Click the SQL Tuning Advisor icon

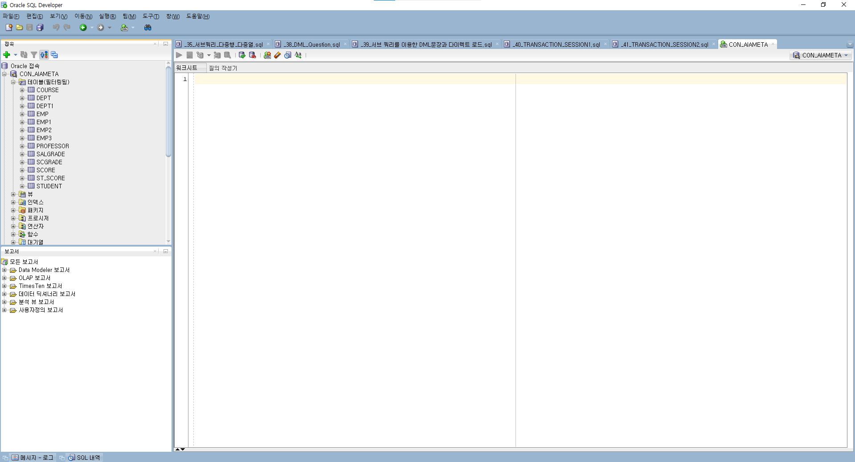pos(228,55)
